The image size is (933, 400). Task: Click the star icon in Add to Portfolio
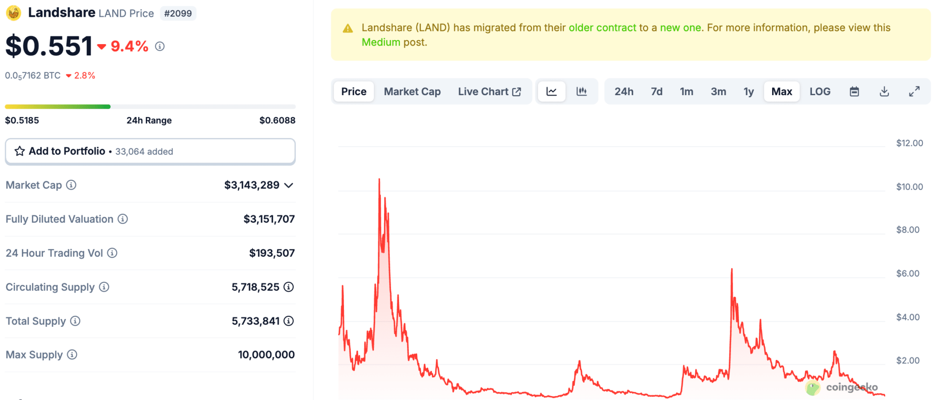[x=20, y=151]
